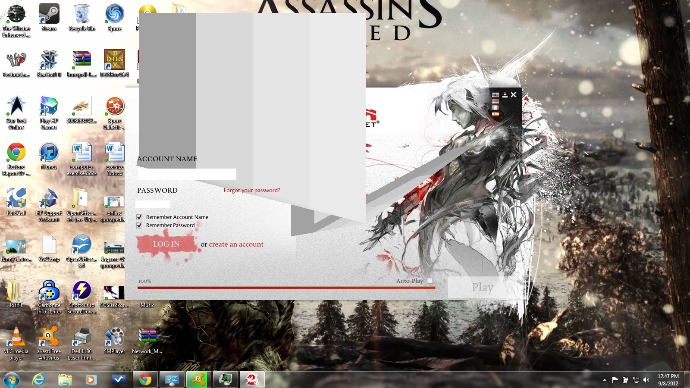The height and width of the screenshot is (388, 690).
Task: Open the create an account link
Action: click(236, 244)
